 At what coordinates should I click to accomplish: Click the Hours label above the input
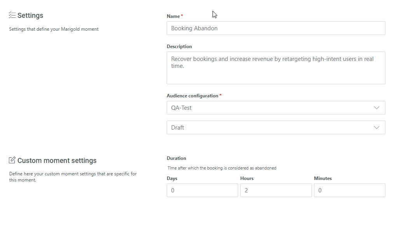(247, 178)
